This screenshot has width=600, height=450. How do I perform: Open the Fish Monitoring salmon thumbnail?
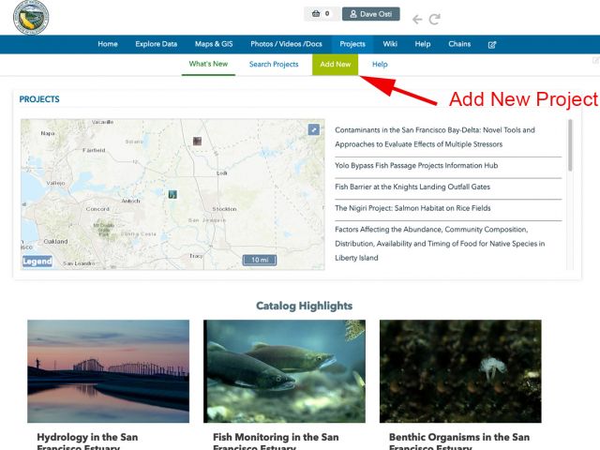284,371
